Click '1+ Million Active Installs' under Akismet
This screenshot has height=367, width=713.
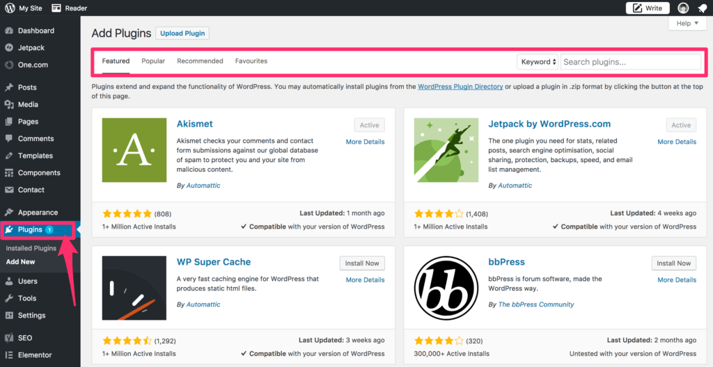[139, 226]
